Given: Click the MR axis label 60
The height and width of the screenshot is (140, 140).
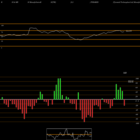Looking at the screenshot, I should (137, 88).
